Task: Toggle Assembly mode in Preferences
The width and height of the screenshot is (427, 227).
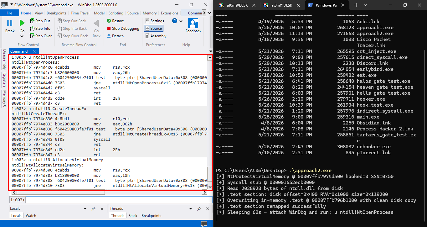Action: click(156, 36)
